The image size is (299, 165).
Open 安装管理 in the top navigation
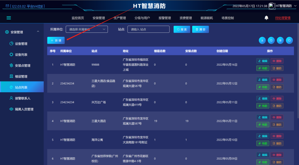(99, 18)
